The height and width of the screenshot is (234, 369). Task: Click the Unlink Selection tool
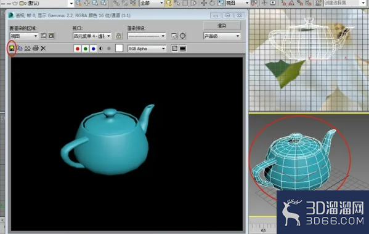(124, 3)
